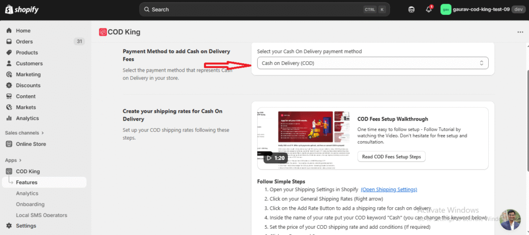Open Local SMS Operators sub-item
The width and height of the screenshot is (529, 235).
click(41, 215)
